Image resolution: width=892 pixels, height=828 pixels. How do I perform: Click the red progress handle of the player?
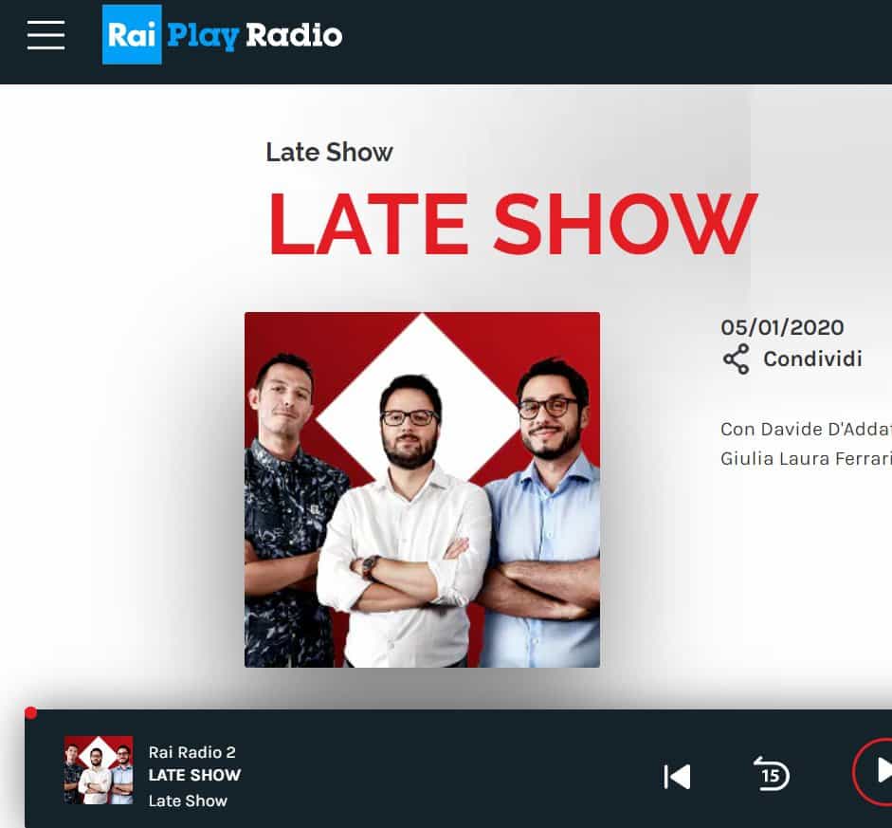point(30,713)
